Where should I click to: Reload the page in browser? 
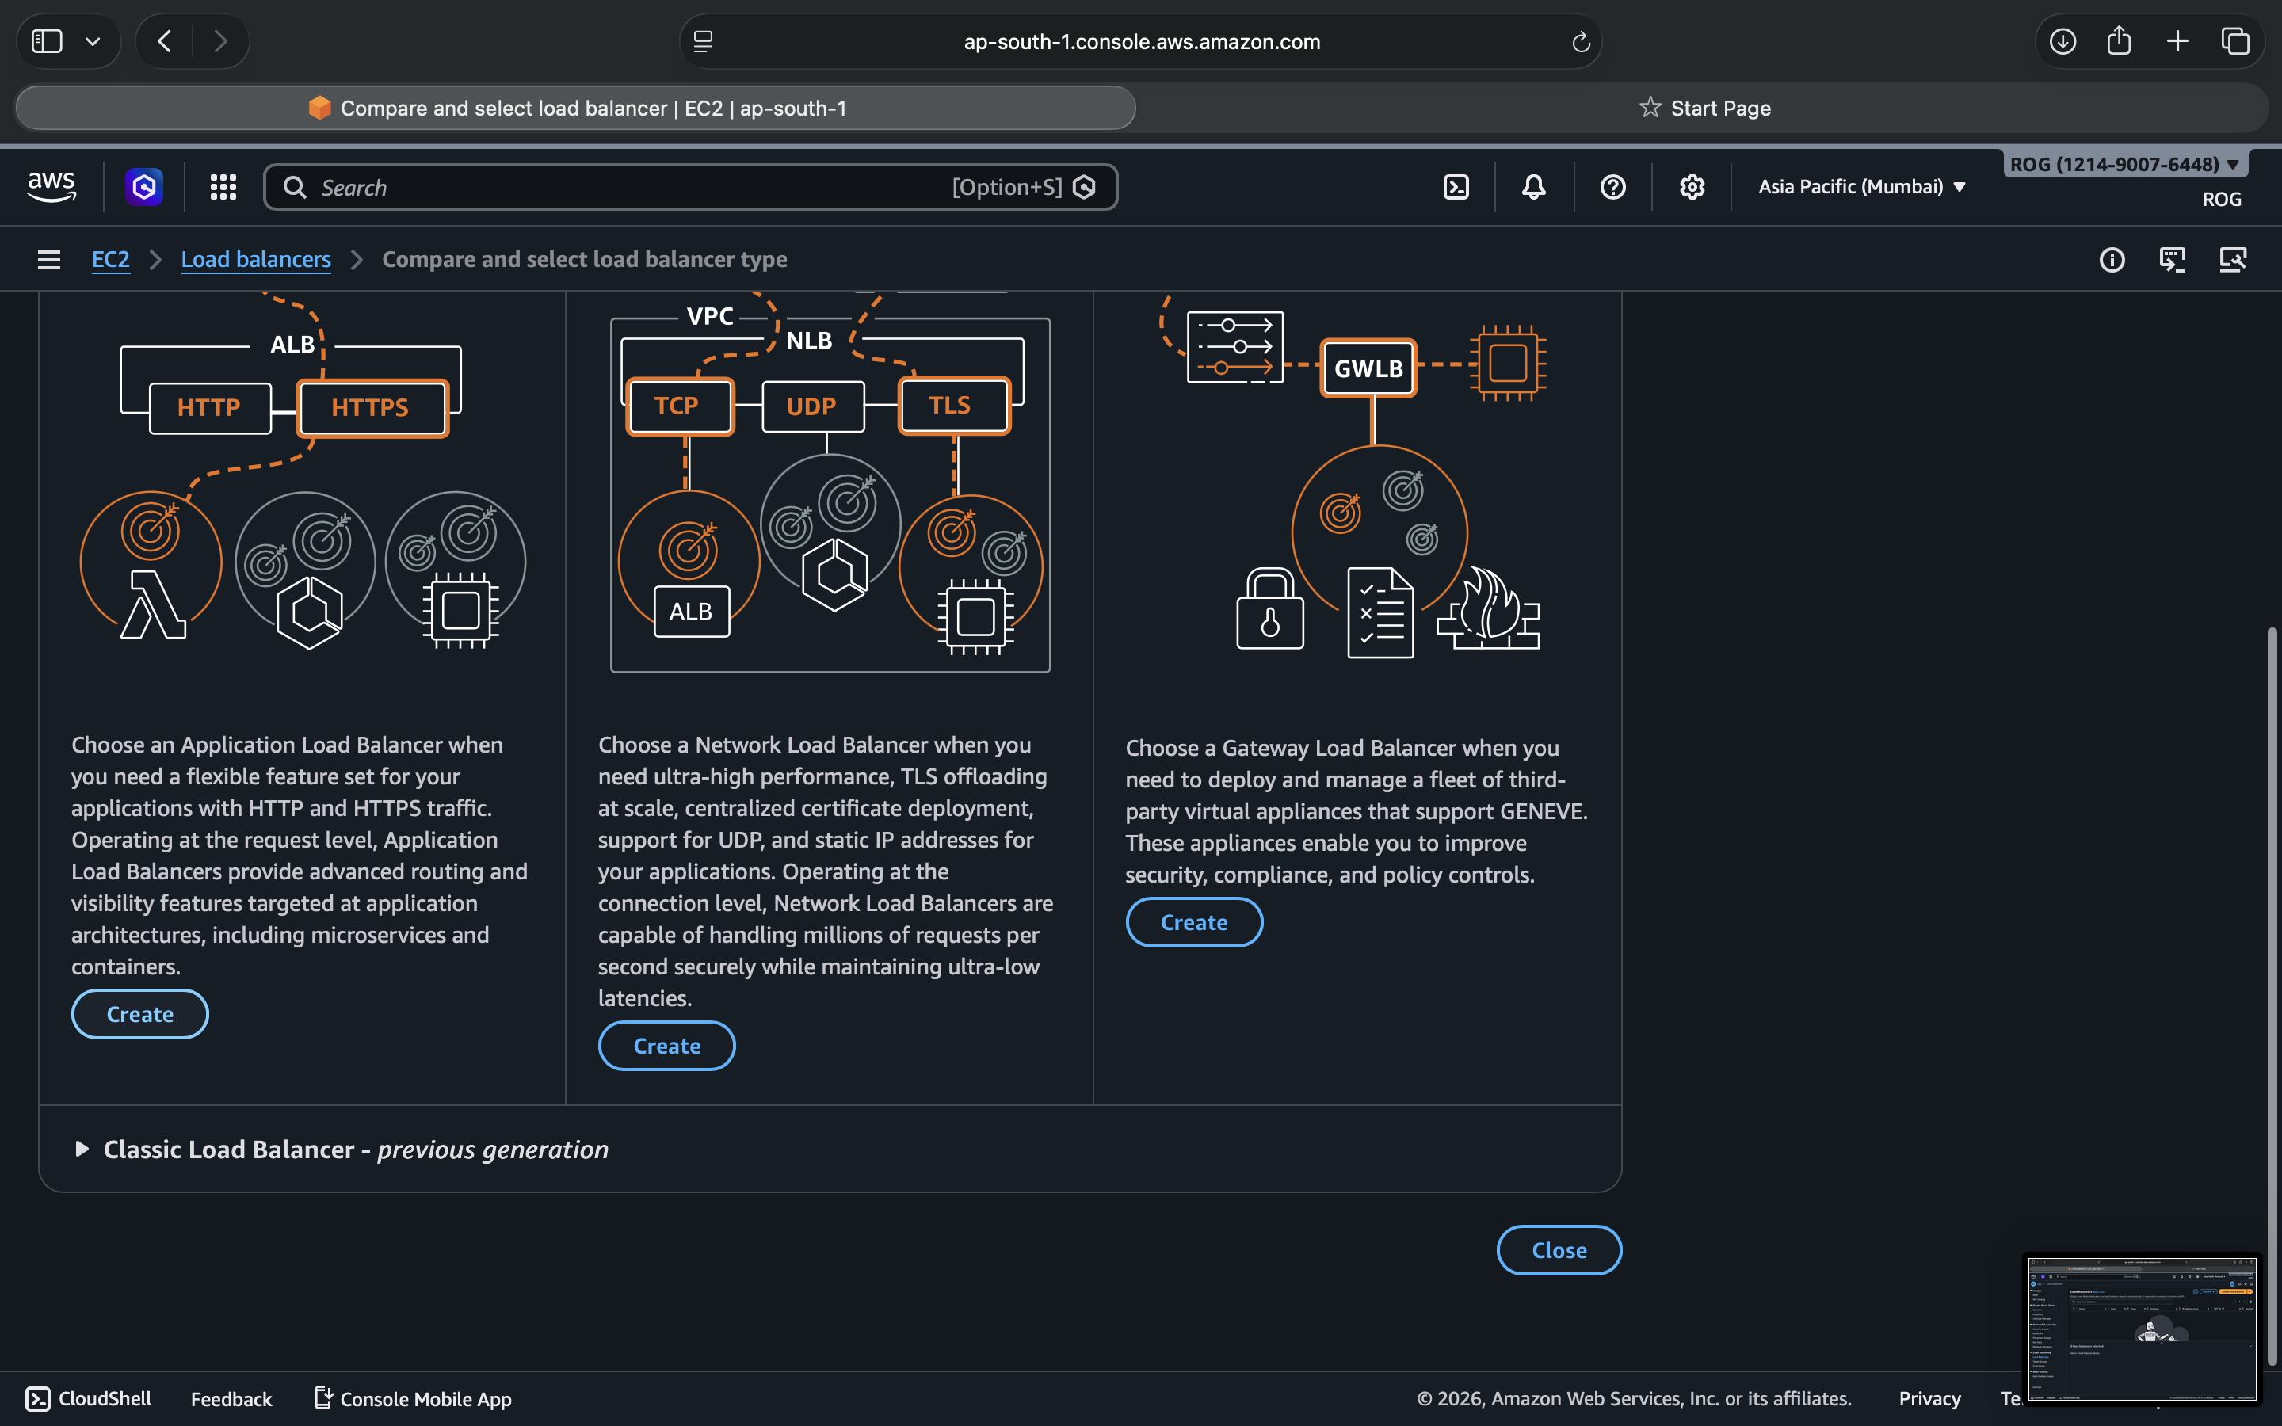click(1581, 41)
